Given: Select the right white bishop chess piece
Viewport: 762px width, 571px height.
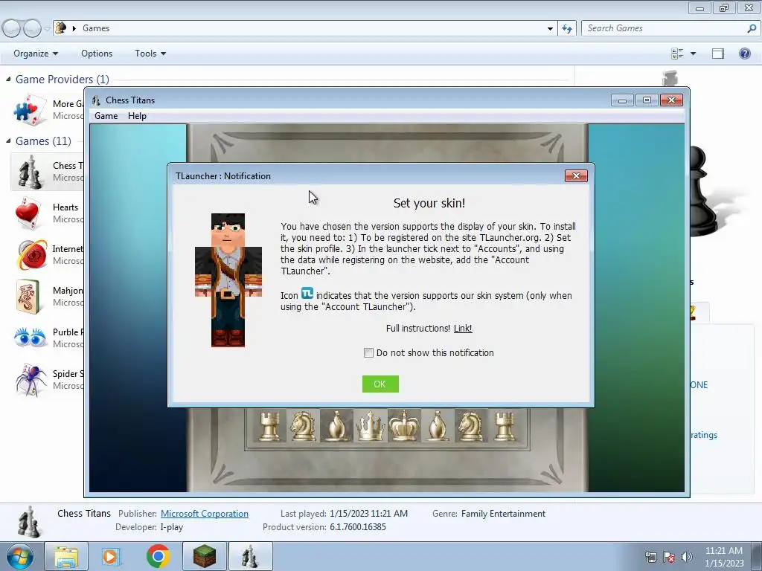Looking at the screenshot, I should [438, 426].
